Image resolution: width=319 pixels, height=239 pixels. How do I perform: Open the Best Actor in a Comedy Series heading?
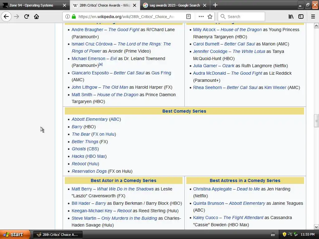tap(123, 180)
